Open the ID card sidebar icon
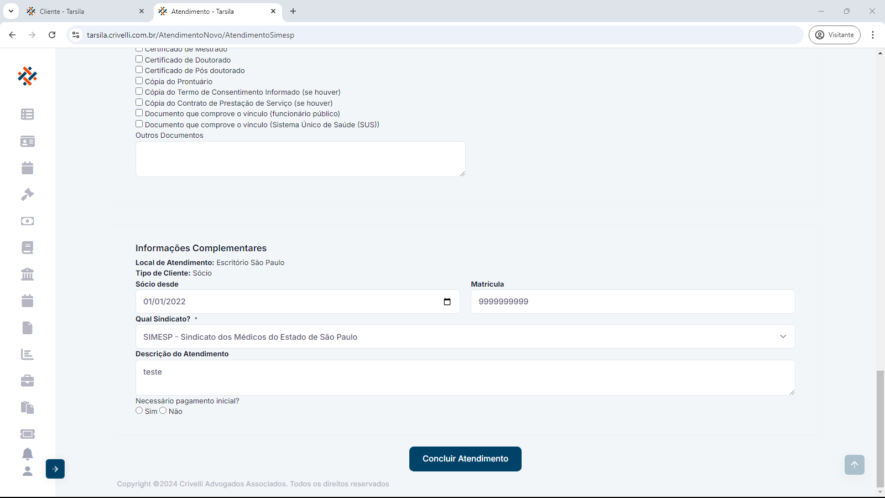Image resolution: width=885 pixels, height=498 pixels. (27, 142)
